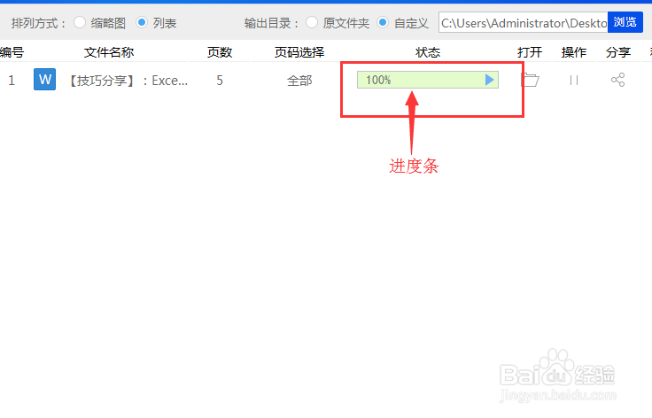652x418 pixels.
Task: Click the 编号 column header
Action: (x=12, y=52)
